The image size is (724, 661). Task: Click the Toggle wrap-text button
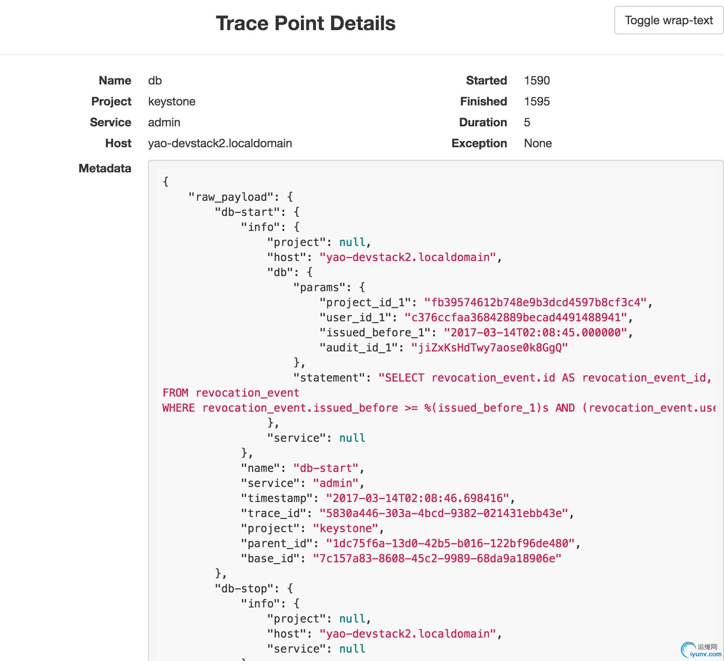point(668,20)
